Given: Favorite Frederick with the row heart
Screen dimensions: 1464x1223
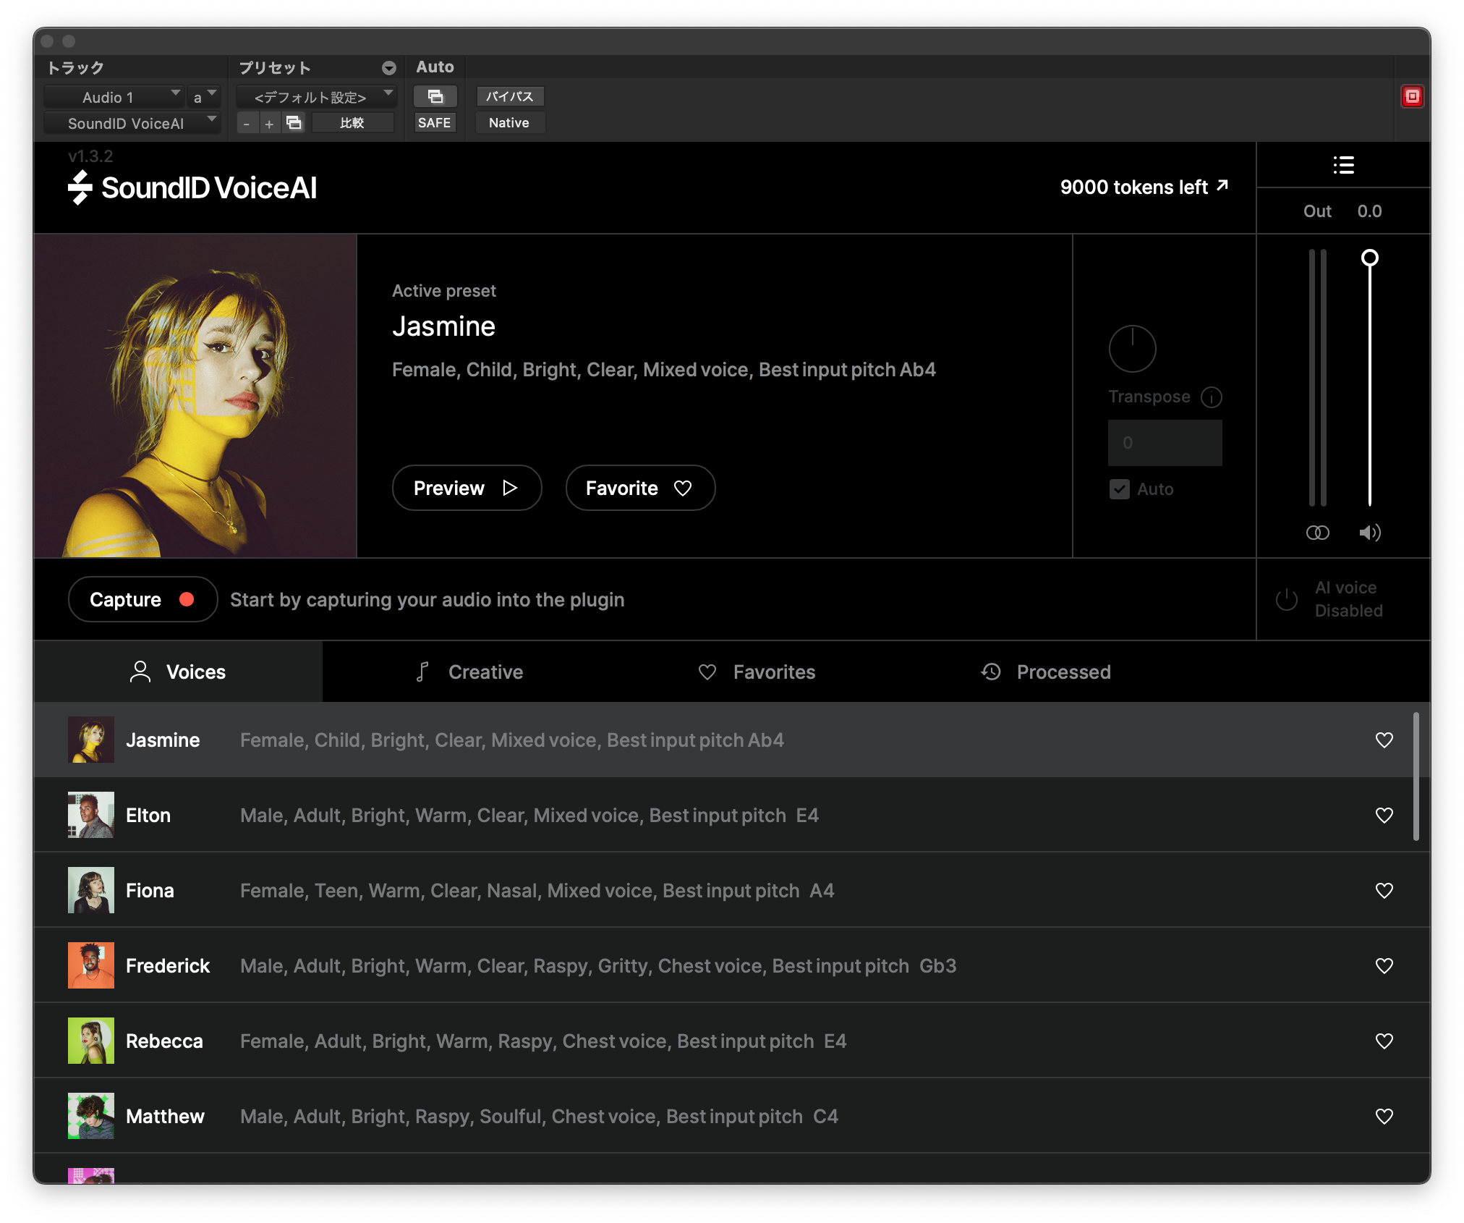Looking at the screenshot, I should point(1384,965).
